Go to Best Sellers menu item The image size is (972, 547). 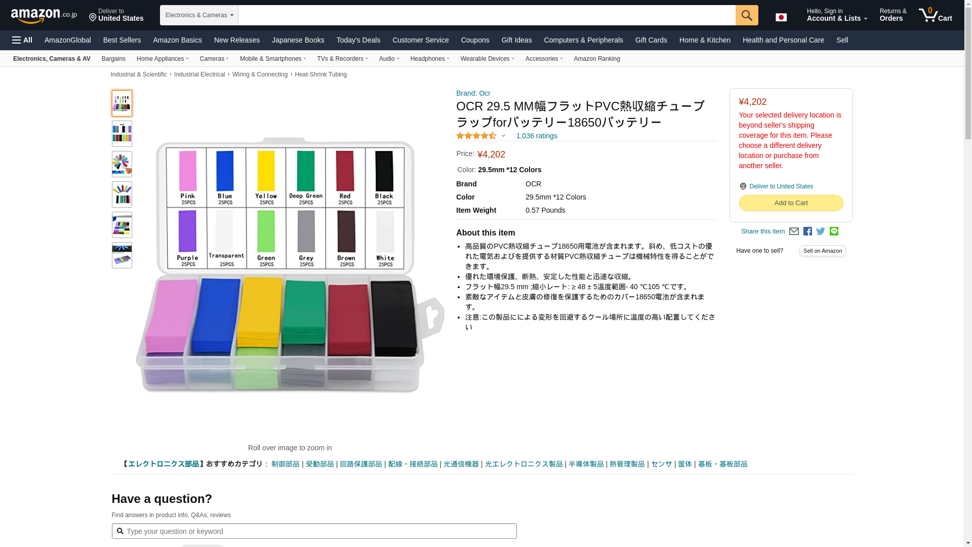[121, 40]
